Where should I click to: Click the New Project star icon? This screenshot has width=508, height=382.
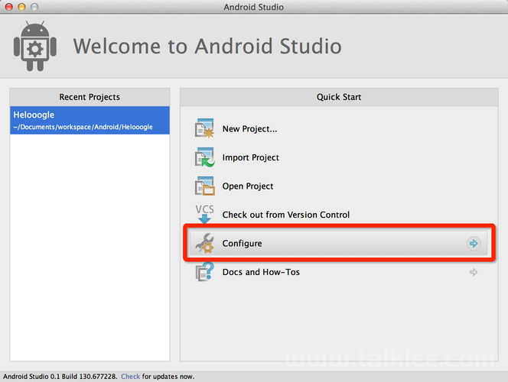(204, 128)
